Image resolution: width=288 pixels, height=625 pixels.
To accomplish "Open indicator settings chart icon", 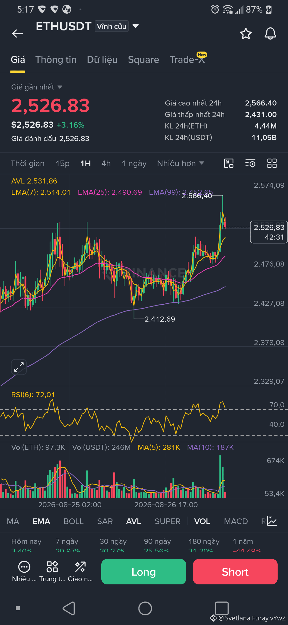I will [272, 521].
